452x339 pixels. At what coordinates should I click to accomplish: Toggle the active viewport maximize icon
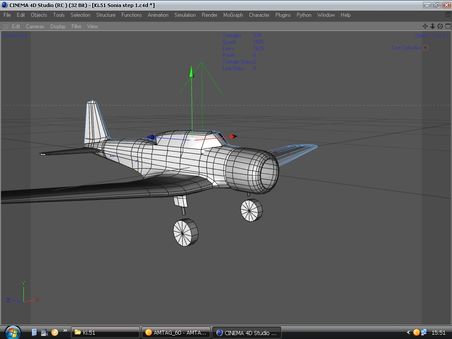pos(447,26)
